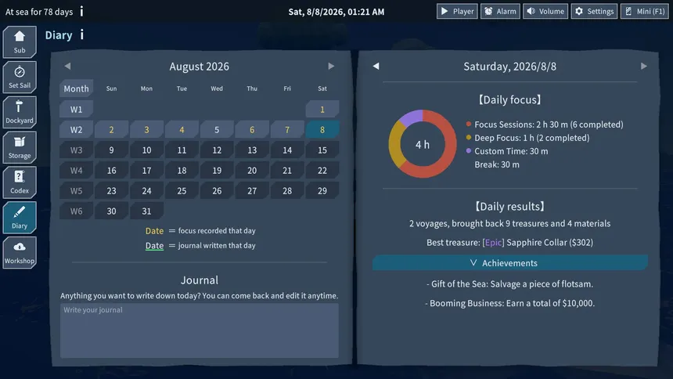Image resolution: width=673 pixels, height=379 pixels.
Task: Open the Sub home screen
Action: tap(20, 42)
